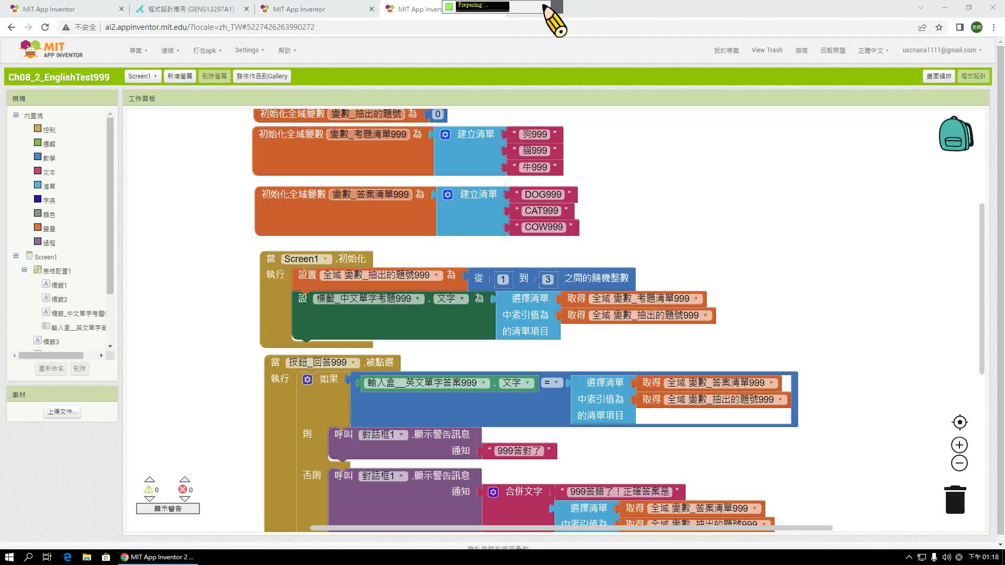Click the yellow warning triangle icon
1005x565 pixels.
(x=149, y=490)
